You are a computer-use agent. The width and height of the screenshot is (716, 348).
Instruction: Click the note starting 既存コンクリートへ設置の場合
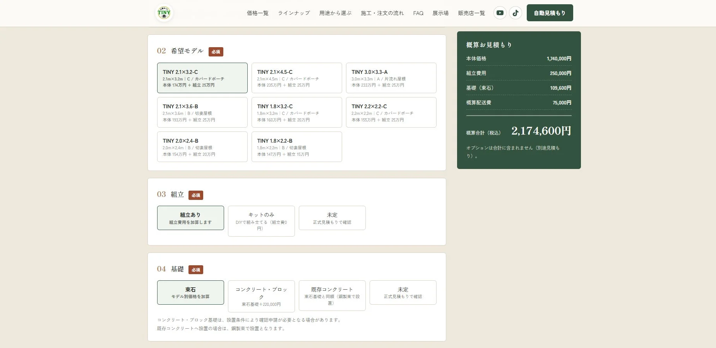[x=221, y=328]
